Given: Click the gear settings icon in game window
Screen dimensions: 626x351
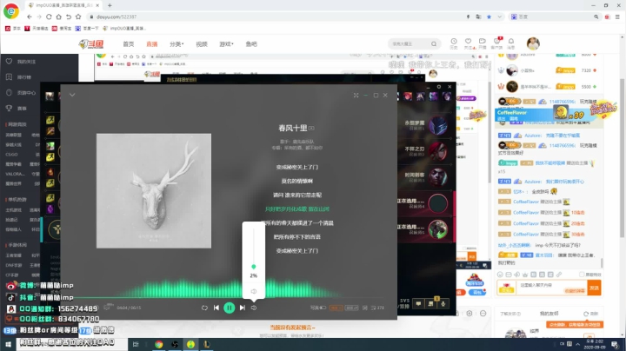Looking at the screenshot, I should (439, 87).
